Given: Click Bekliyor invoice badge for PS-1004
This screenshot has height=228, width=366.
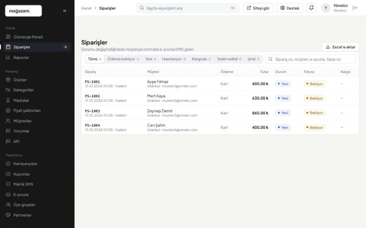Looking at the screenshot, I should pos(315,127).
